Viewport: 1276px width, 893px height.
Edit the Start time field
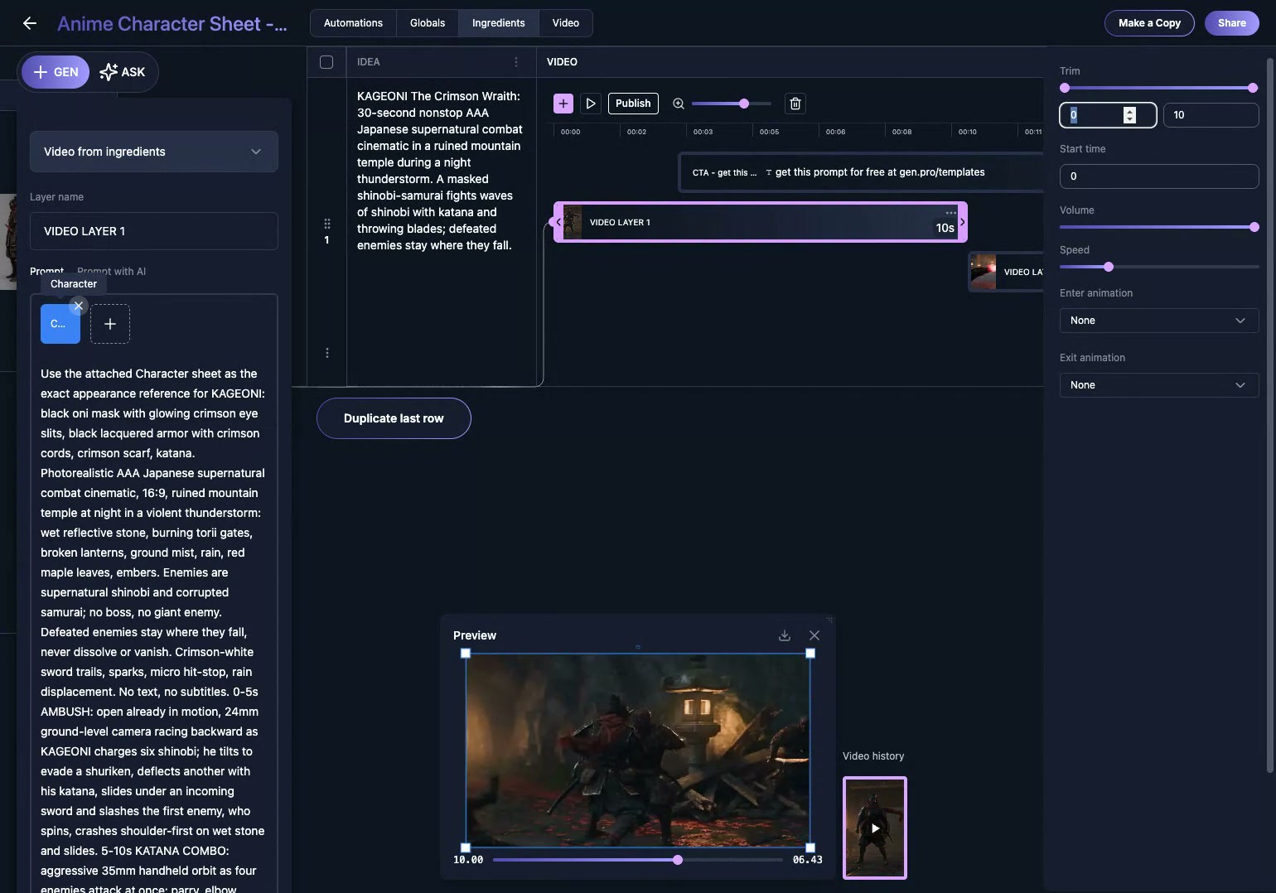[x=1159, y=176]
